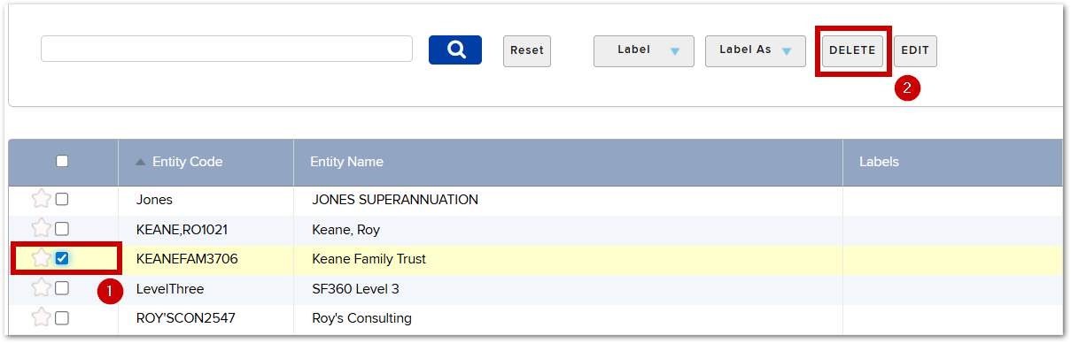Uncheck the KEANEFAM3706 row checkbox
Image resolution: width=1071 pixels, height=343 pixels.
(62, 258)
